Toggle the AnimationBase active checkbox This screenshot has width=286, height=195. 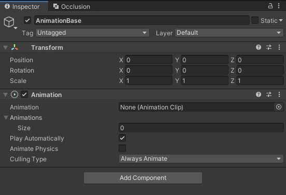(27, 20)
